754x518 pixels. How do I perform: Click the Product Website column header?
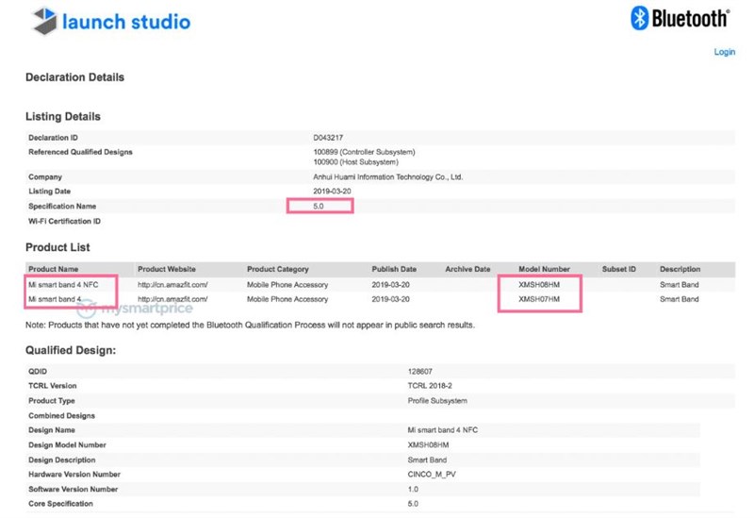pyautogui.click(x=167, y=269)
